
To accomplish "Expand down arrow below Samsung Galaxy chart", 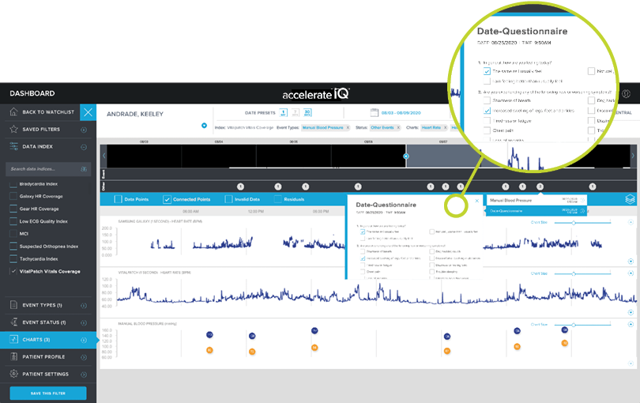I will (x=631, y=262).
